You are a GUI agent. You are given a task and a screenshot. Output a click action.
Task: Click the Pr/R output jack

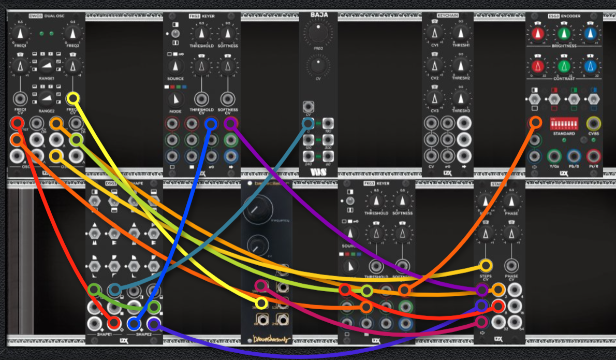[x=593, y=156]
